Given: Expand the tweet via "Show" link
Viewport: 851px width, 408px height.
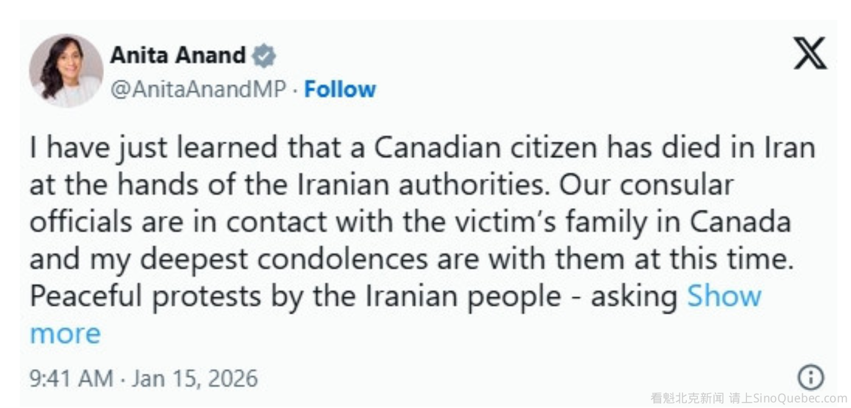Looking at the screenshot, I should pos(724,296).
